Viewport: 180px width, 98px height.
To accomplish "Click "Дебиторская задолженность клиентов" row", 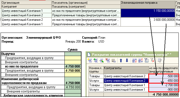I will [41, 95].
